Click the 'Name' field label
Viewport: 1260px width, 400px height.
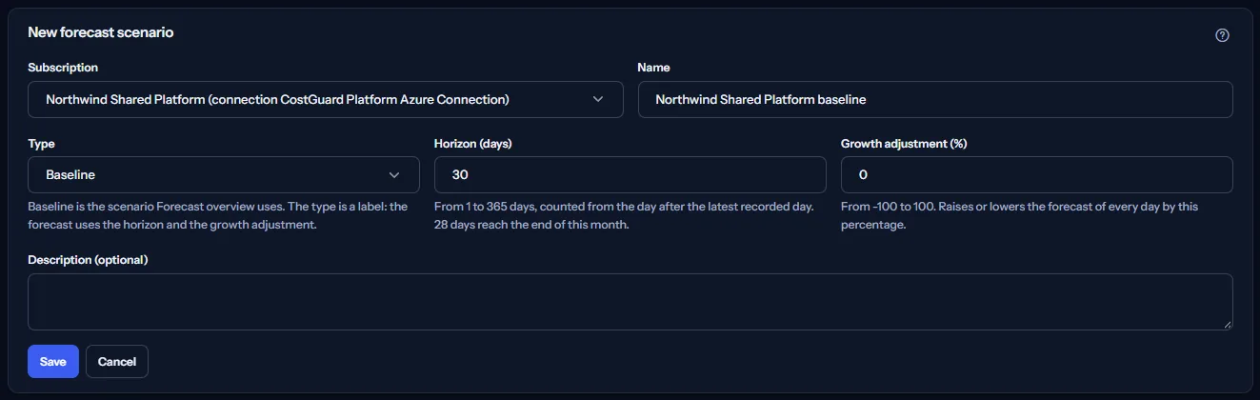[654, 68]
